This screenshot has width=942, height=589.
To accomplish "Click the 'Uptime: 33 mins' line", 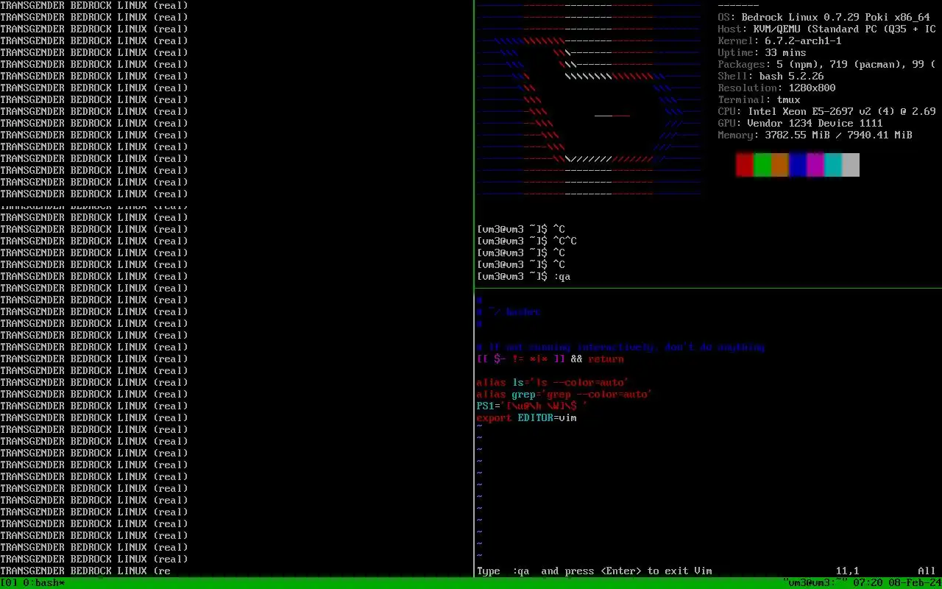I will tap(762, 52).
